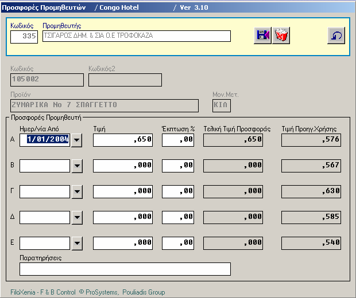Click product name ΖΥΜΑΡΙΚΑ Νο 7 ΣΠΑΓΓΕΤΤΟ
Viewport: 356px width, 298px height.
[x=105, y=105]
